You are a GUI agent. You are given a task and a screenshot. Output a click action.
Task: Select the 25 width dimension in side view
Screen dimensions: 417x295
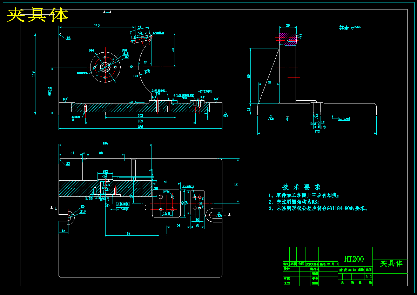[x=288, y=25]
